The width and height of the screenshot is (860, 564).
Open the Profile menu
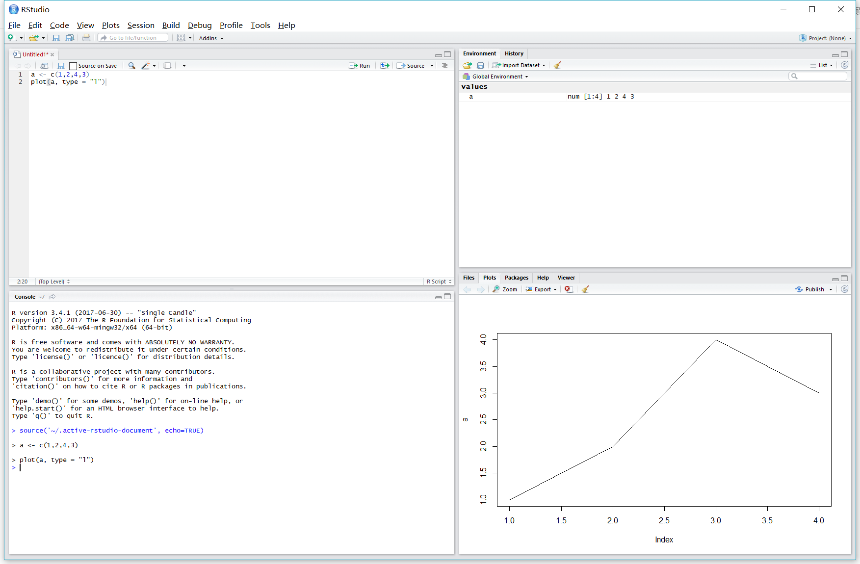231,26
